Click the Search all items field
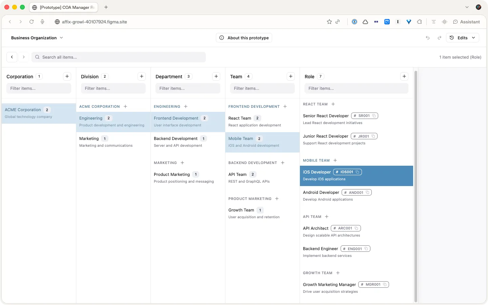This screenshot has width=488, height=305. point(119,57)
